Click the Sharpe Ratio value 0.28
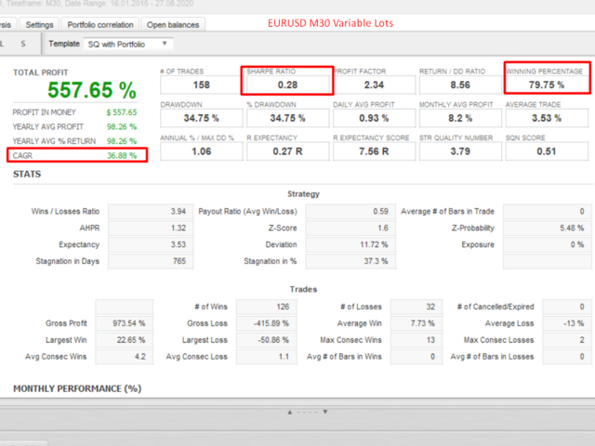This screenshot has height=446, width=595. point(286,85)
